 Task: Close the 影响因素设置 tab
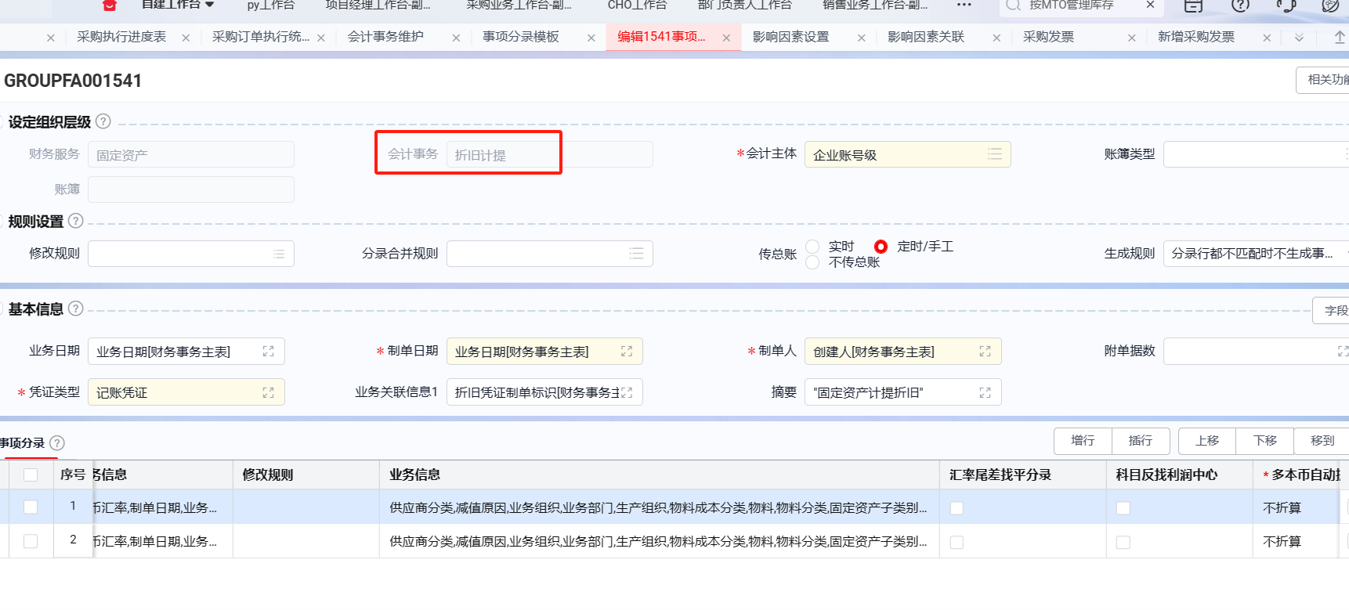[x=862, y=38]
